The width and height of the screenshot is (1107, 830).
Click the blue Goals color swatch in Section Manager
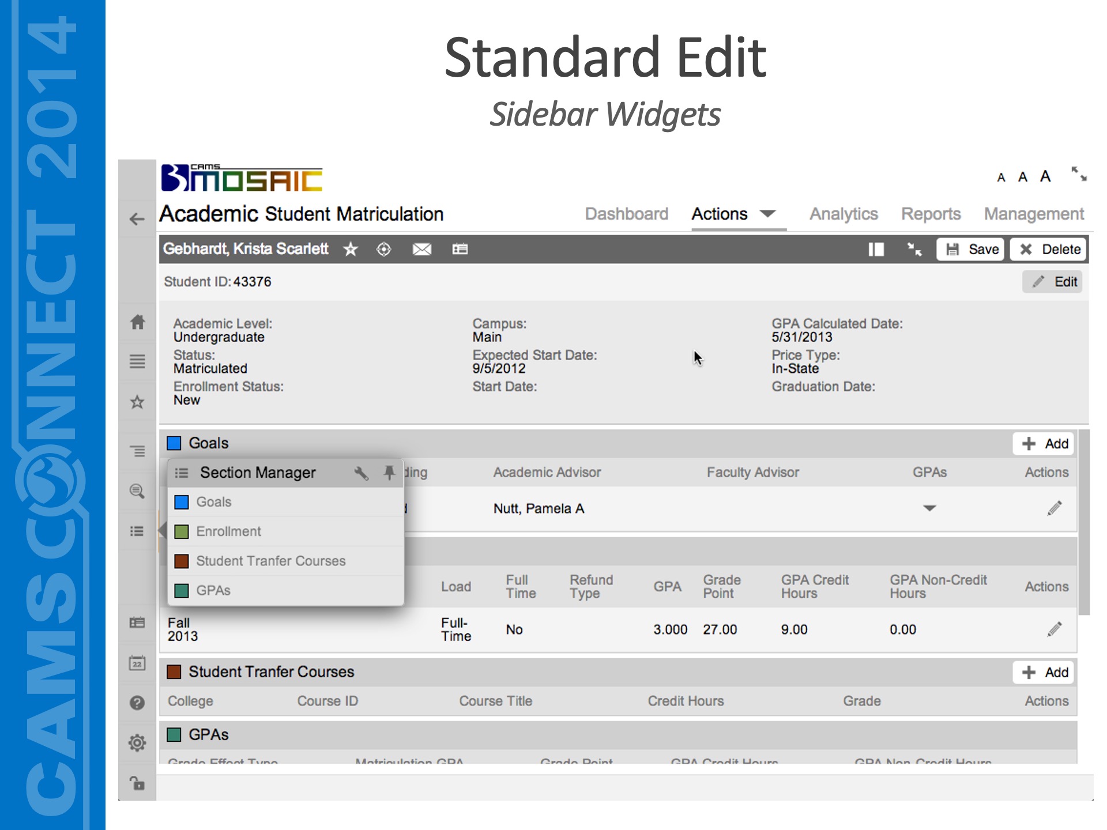(182, 502)
